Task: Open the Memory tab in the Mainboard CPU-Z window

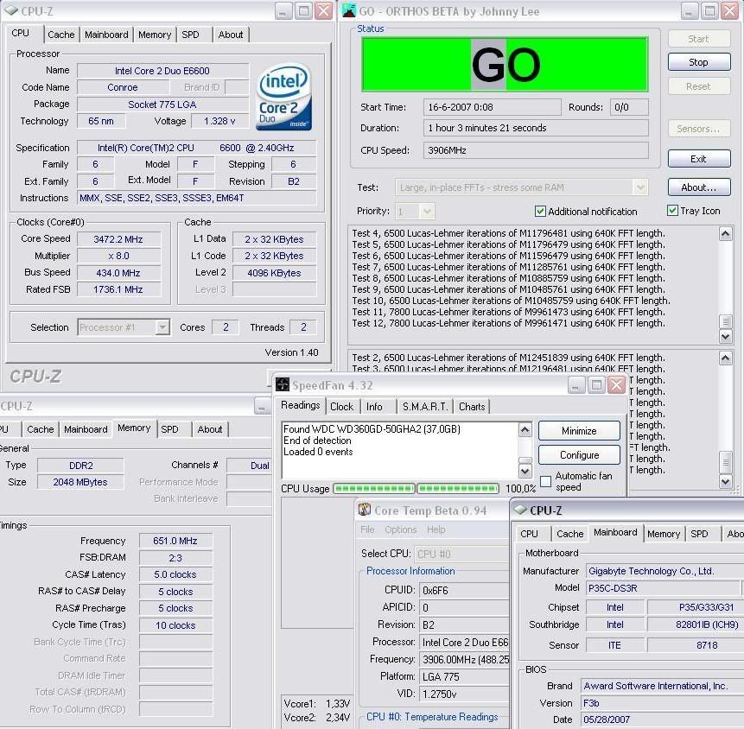Action: click(664, 534)
